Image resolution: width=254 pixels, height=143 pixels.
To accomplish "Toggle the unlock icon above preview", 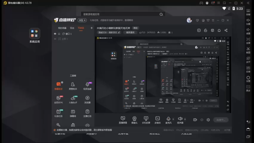I will point(205,30).
